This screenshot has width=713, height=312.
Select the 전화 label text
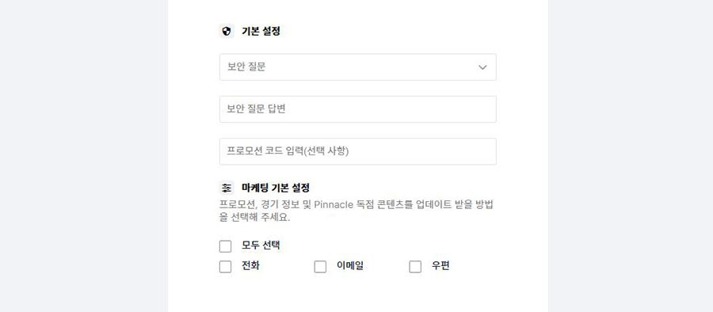[x=250, y=266]
